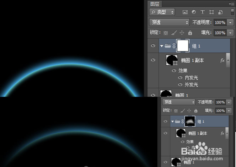Open 穿透 blend mode dropdown in upper panel
The image size is (236, 167).
169,22
